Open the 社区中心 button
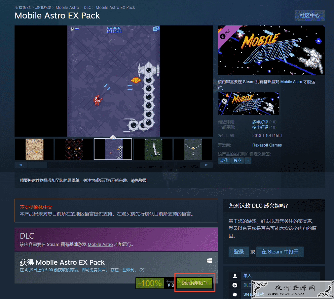334x299 pixels. point(310,16)
